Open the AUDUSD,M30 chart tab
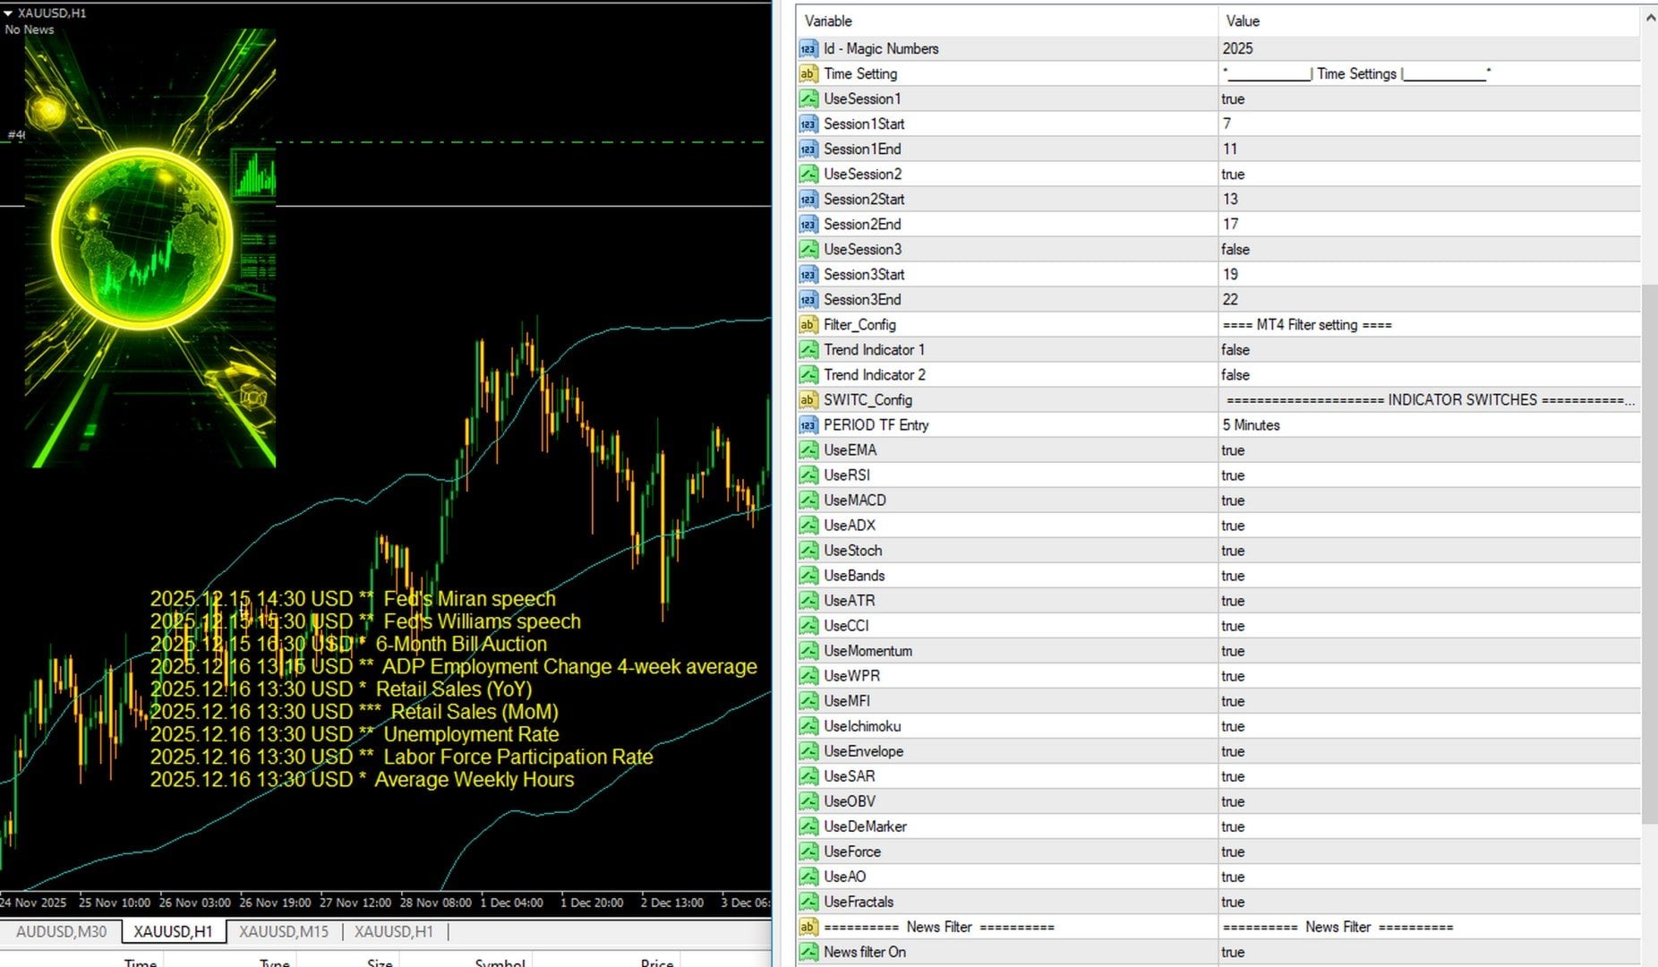 pos(60,931)
